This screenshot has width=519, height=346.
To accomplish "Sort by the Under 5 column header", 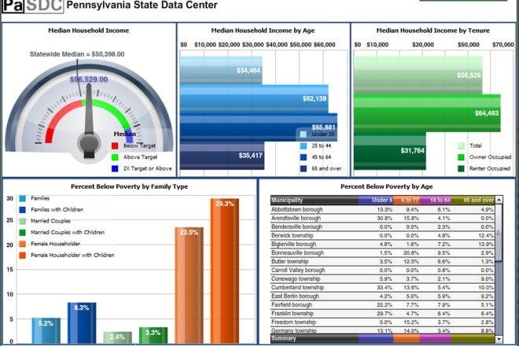I will [x=376, y=200].
